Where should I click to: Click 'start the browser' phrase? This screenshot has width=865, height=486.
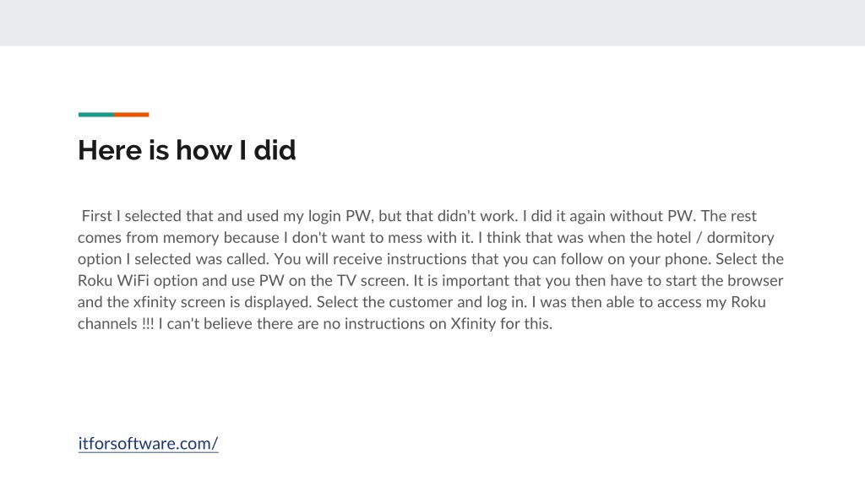tap(724, 280)
